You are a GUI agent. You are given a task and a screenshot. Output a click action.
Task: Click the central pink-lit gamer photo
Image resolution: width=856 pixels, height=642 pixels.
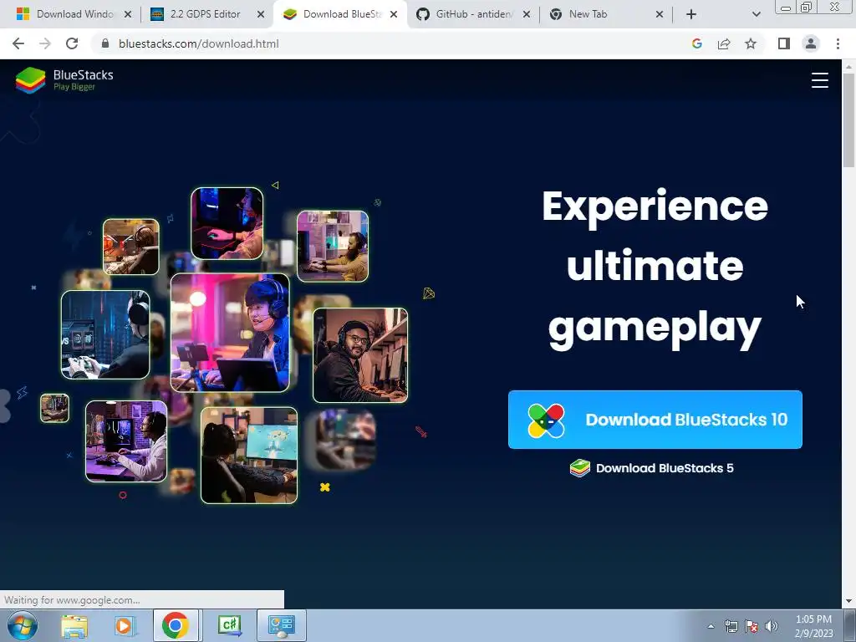tap(230, 333)
